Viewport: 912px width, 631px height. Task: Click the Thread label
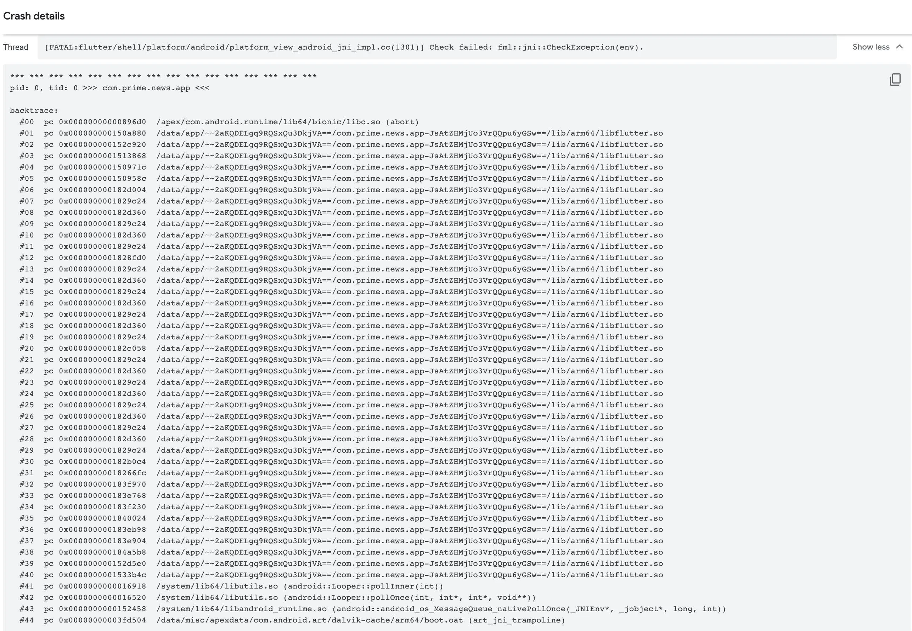click(x=16, y=47)
